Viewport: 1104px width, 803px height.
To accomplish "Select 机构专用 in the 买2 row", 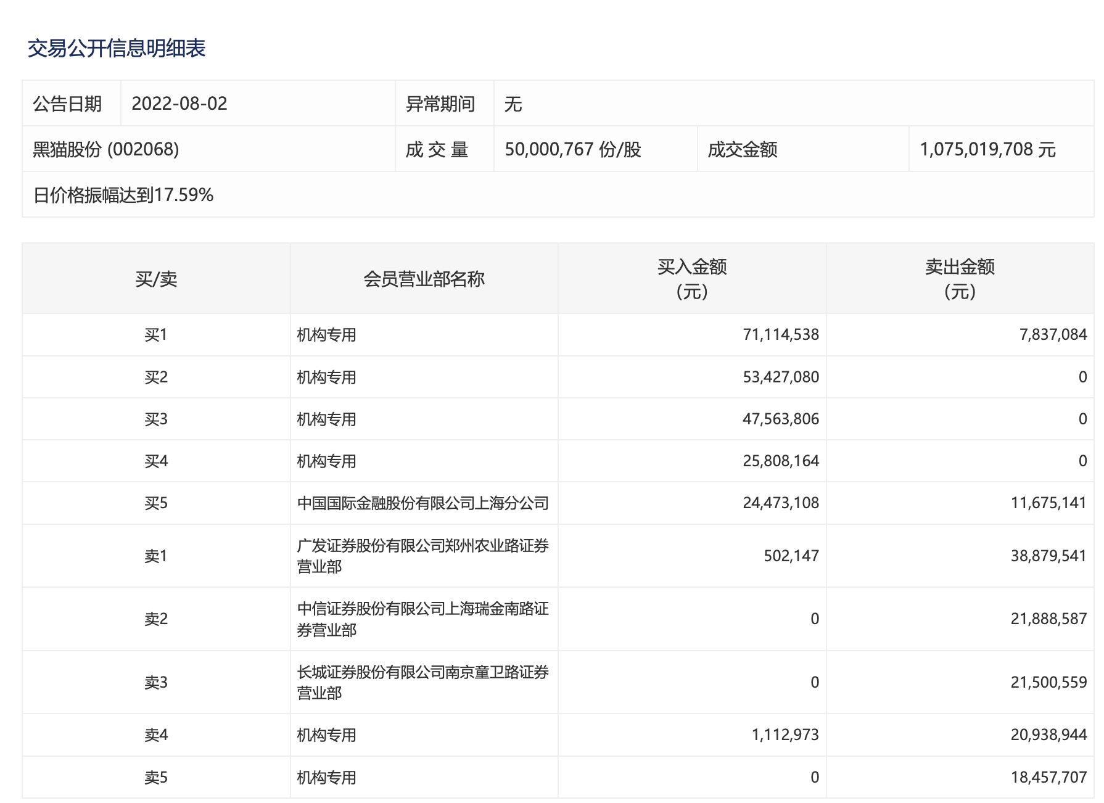I will pyautogui.click(x=327, y=377).
